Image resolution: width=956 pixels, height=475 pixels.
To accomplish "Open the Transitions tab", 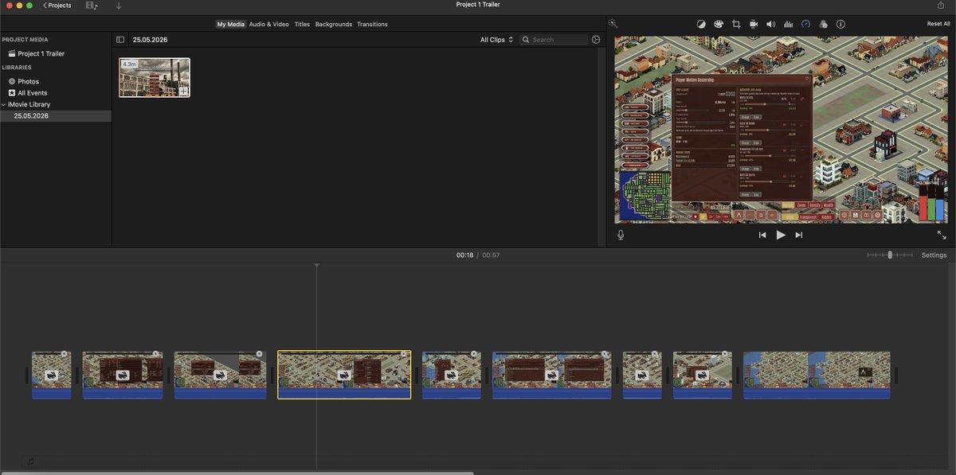I will (372, 24).
